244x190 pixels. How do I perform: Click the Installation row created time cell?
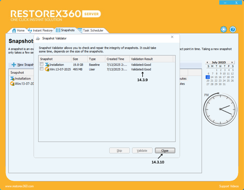click(117, 65)
